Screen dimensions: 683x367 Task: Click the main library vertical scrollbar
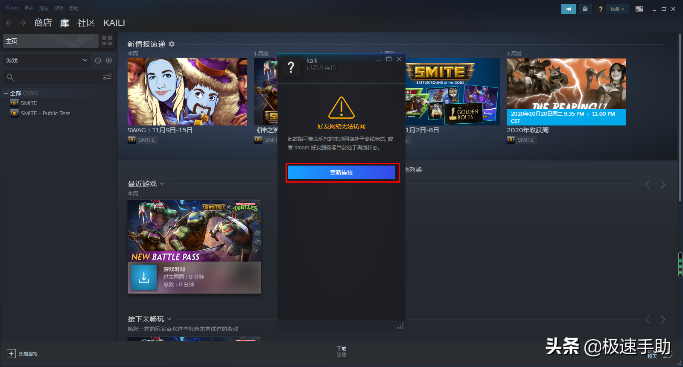pos(680,117)
